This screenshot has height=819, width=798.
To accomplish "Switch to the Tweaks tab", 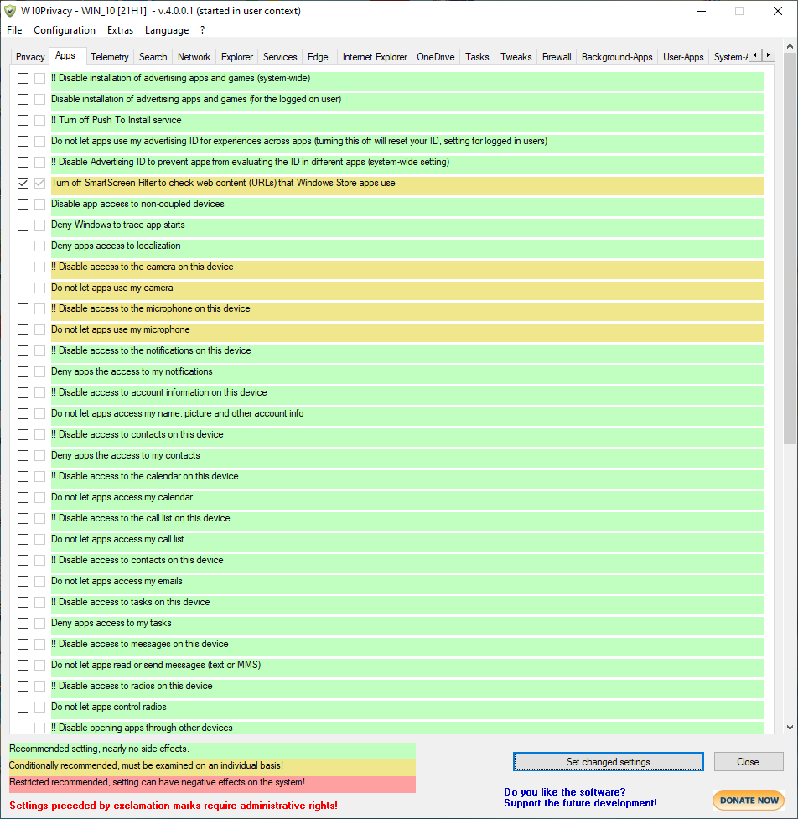I will tap(516, 57).
